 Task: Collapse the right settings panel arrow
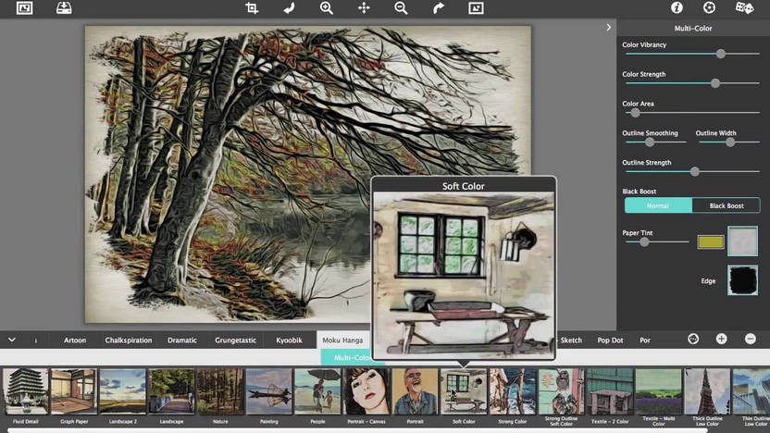[608, 28]
